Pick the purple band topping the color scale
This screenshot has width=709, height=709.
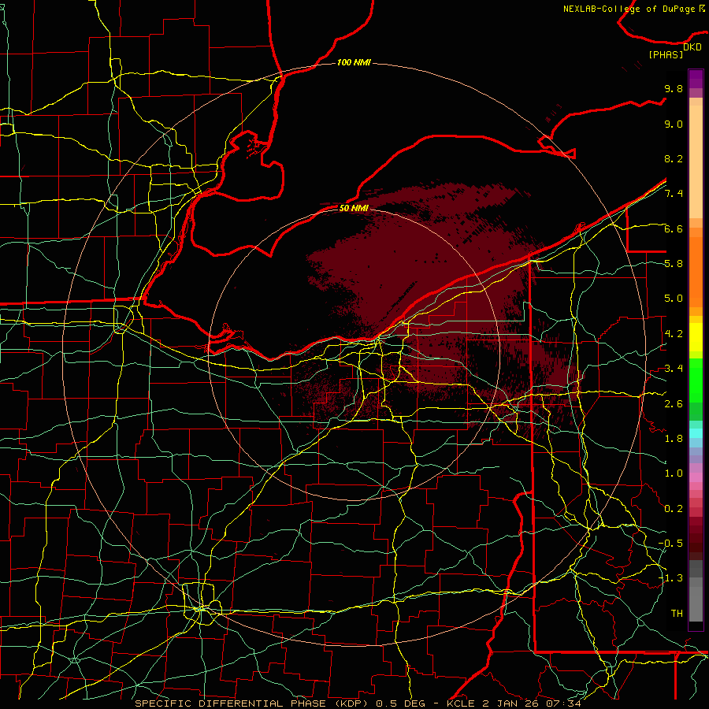(696, 79)
